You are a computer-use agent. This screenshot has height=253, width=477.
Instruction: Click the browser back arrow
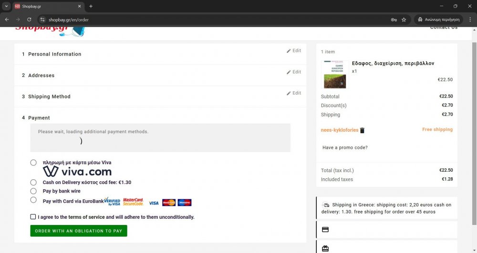(7, 19)
